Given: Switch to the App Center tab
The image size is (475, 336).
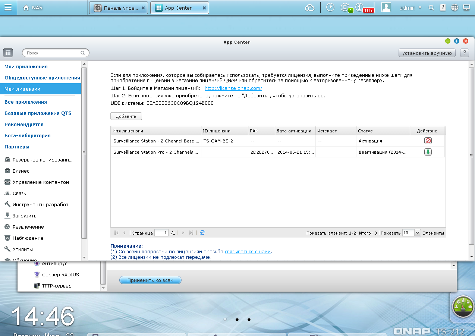Looking at the screenshot, I should point(179,8).
